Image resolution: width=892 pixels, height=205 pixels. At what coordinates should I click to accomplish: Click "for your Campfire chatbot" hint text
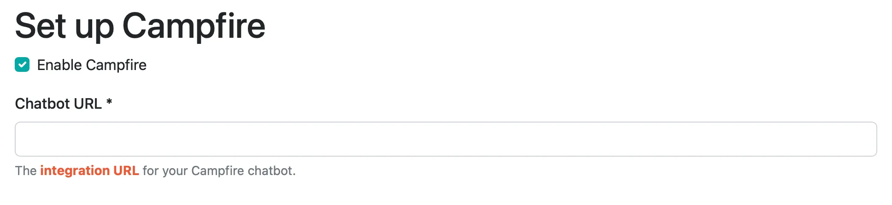pos(219,171)
